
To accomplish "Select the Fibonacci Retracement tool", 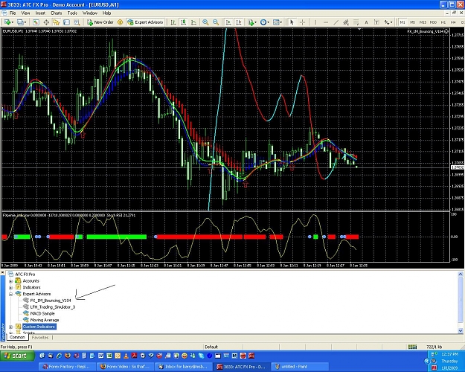I will [x=356, y=22].
